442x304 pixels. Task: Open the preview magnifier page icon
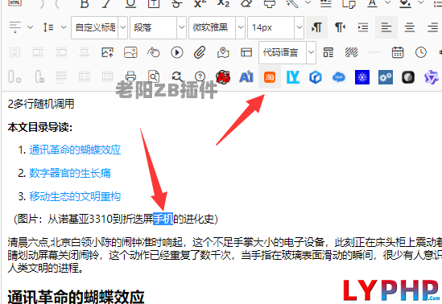154,76
